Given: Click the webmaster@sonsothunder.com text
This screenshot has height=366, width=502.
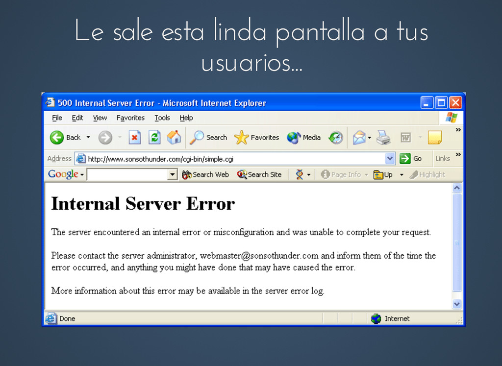Looking at the screenshot, I should [259, 256].
